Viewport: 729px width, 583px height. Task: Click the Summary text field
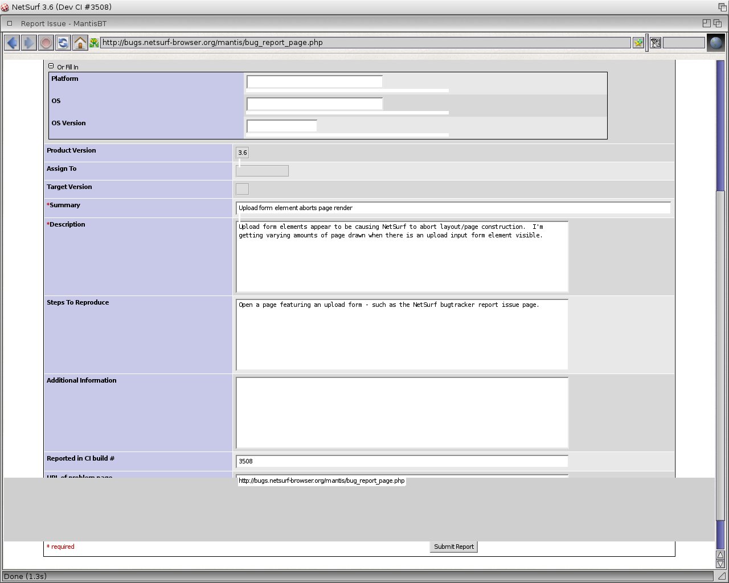[453, 208]
